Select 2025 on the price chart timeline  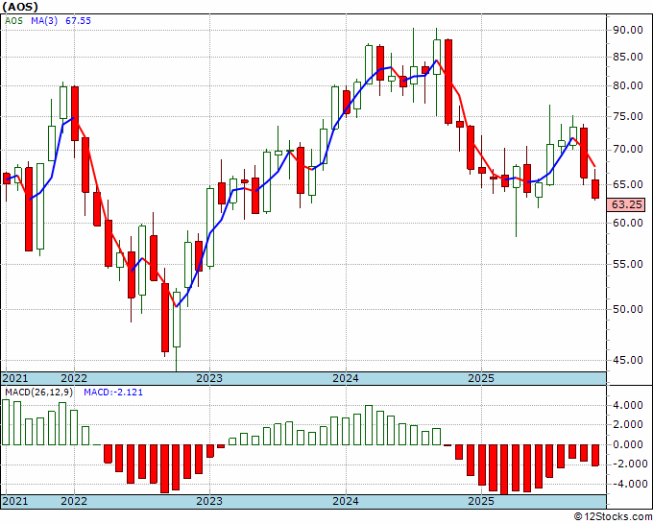(481, 378)
